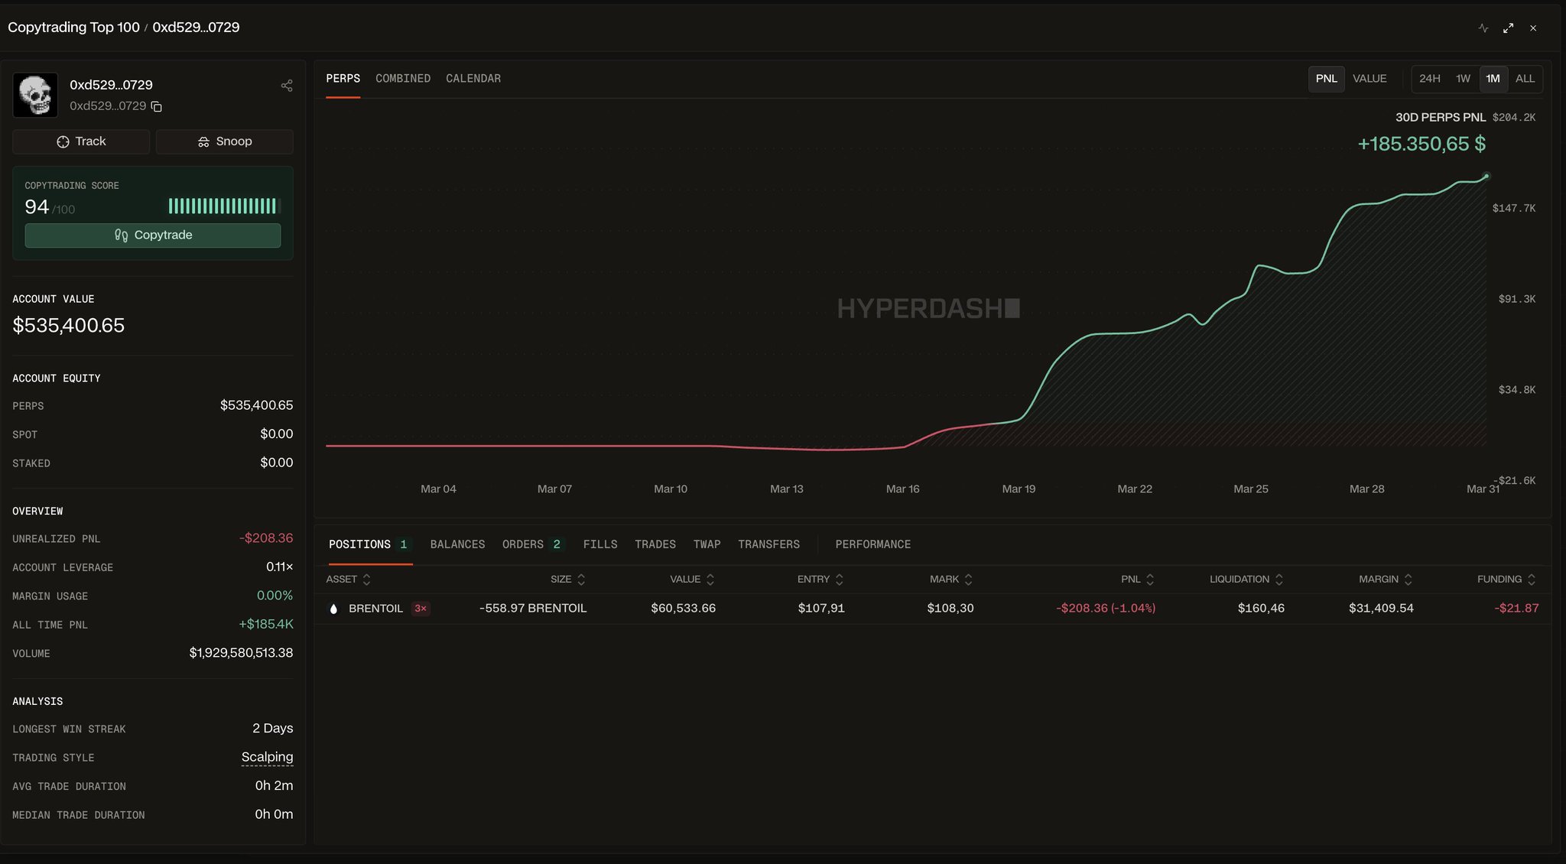Click the copytrading score progress bar

point(224,206)
